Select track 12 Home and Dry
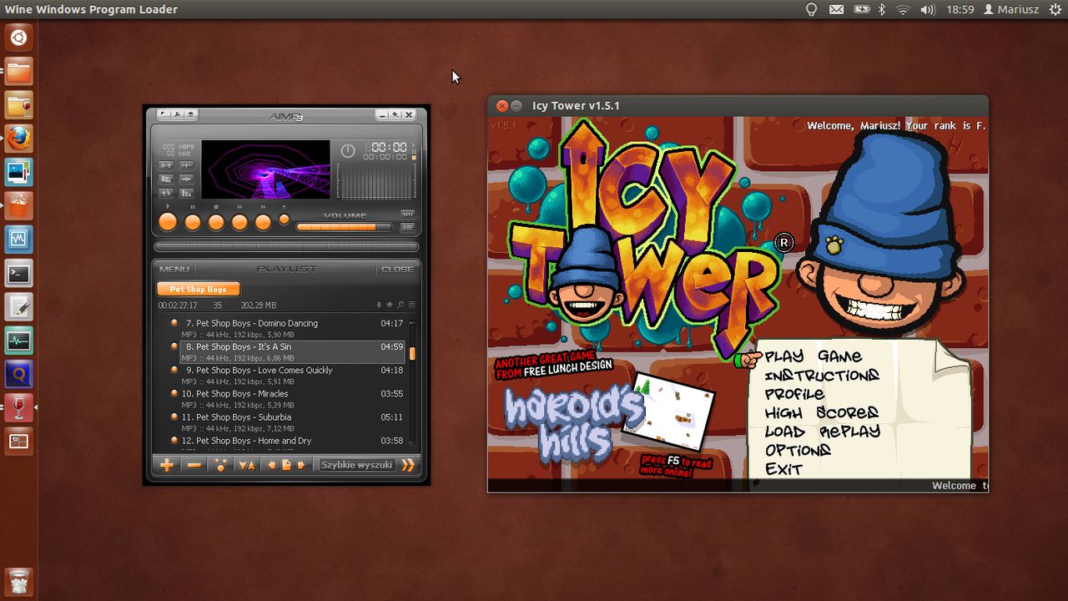Image resolution: width=1068 pixels, height=601 pixels. pos(292,442)
